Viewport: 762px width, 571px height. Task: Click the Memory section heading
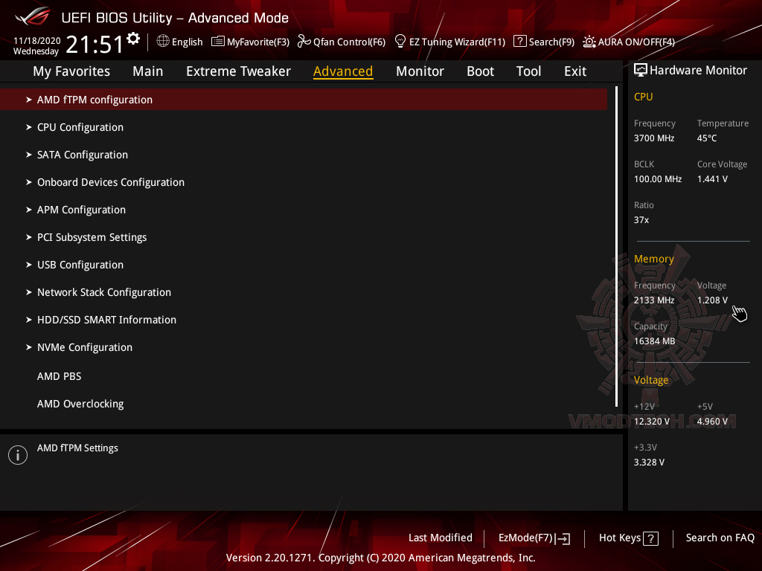pyautogui.click(x=653, y=259)
